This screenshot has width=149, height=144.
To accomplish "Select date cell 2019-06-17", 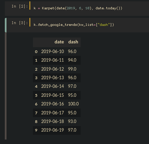I will [53, 113].
